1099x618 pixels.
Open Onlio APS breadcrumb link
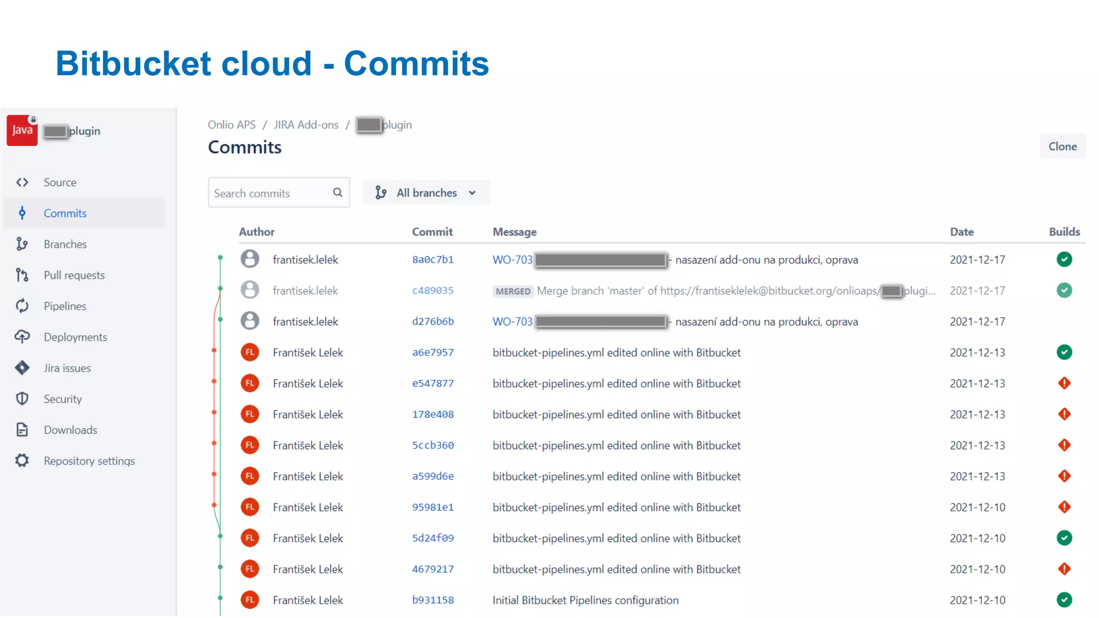[232, 124]
